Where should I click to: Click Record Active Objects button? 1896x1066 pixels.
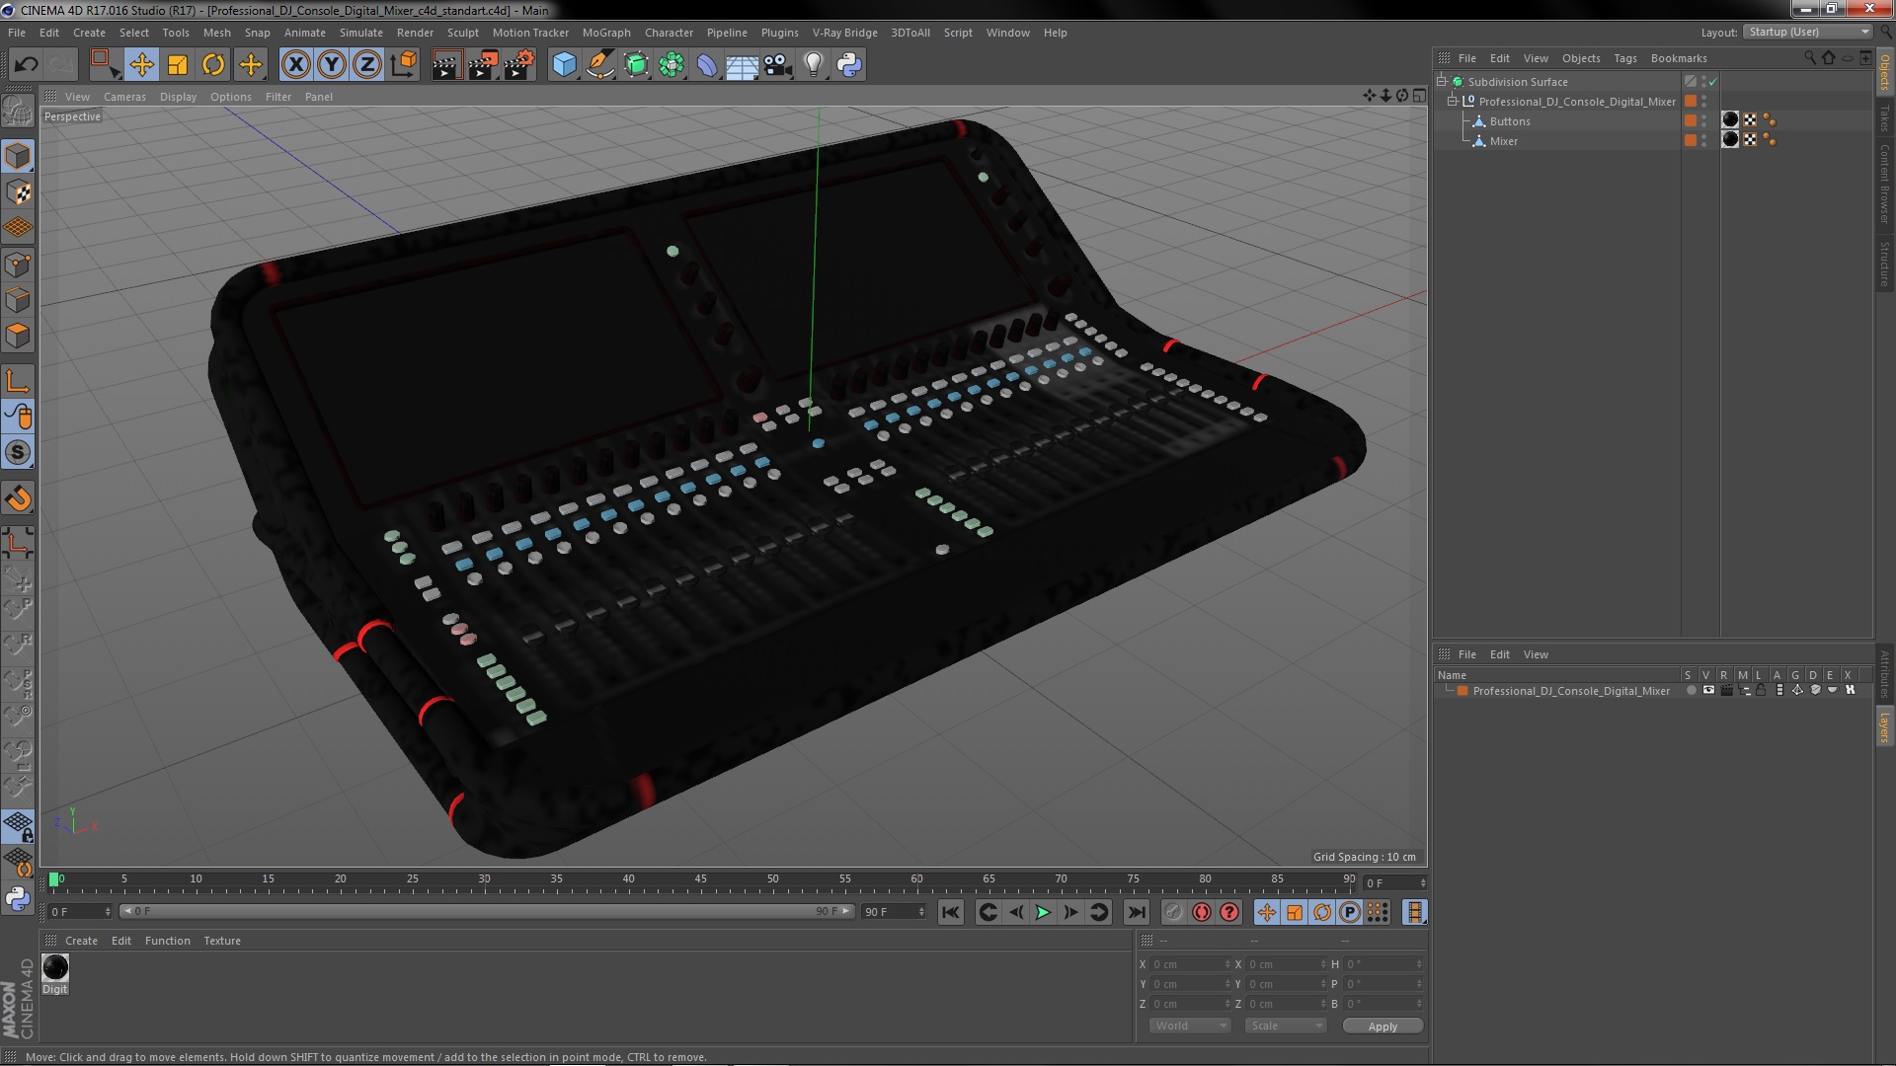tap(1173, 913)
